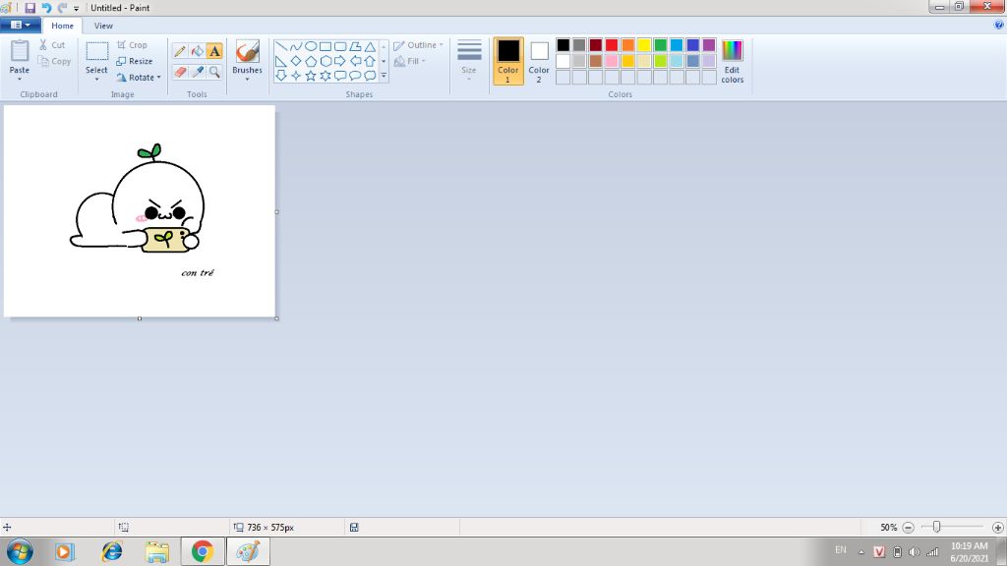Activate Color 1 foreground selector
The width and height of the screenshot is (1007, 566).
click(508, 61)
